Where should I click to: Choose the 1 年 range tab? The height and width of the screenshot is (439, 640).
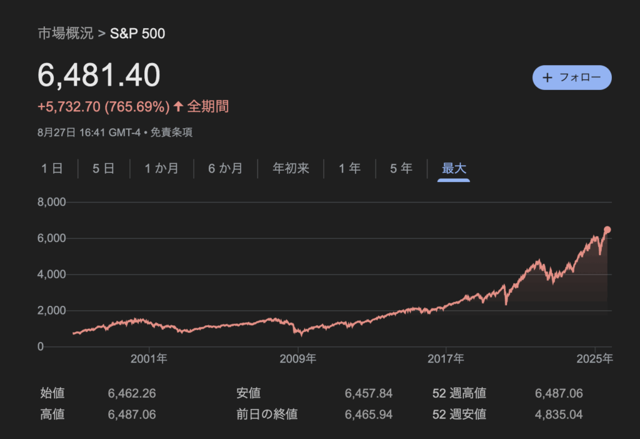pyautogui.click(x=349, y=168)
